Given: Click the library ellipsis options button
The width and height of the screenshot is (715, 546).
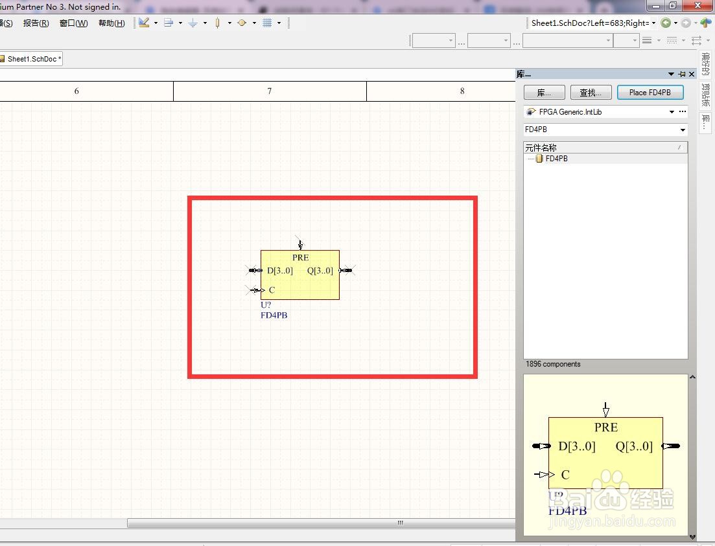Looking at the screenshot, I should [683, 111].
